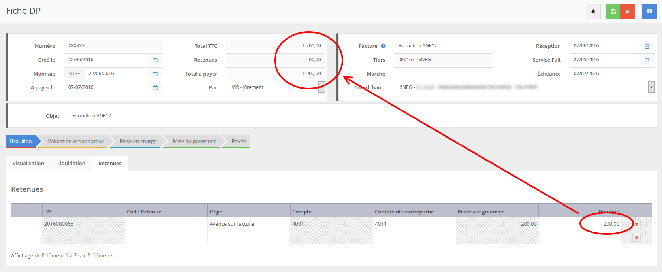Click the red cancel X button
662x272 pixels.
point(627,11)
